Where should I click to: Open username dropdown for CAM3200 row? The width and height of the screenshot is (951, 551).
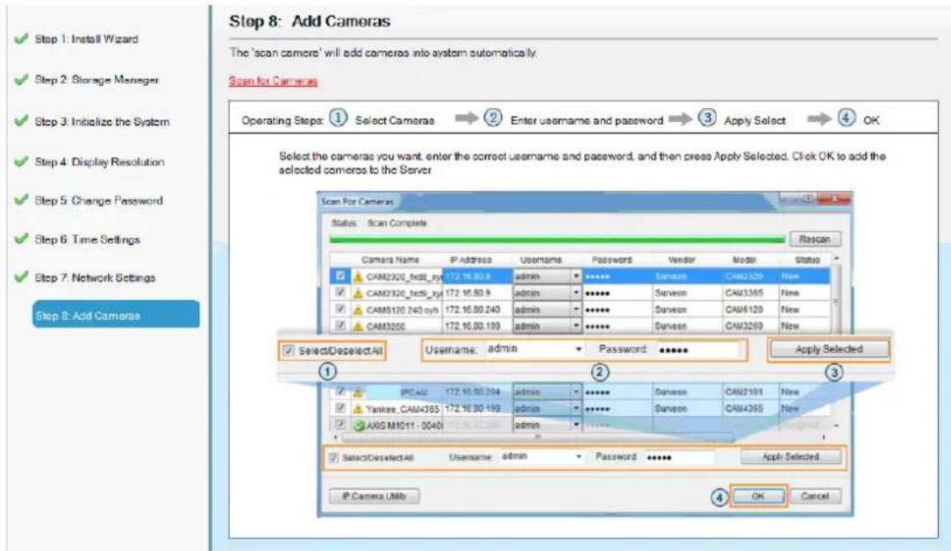coord(576,326)
